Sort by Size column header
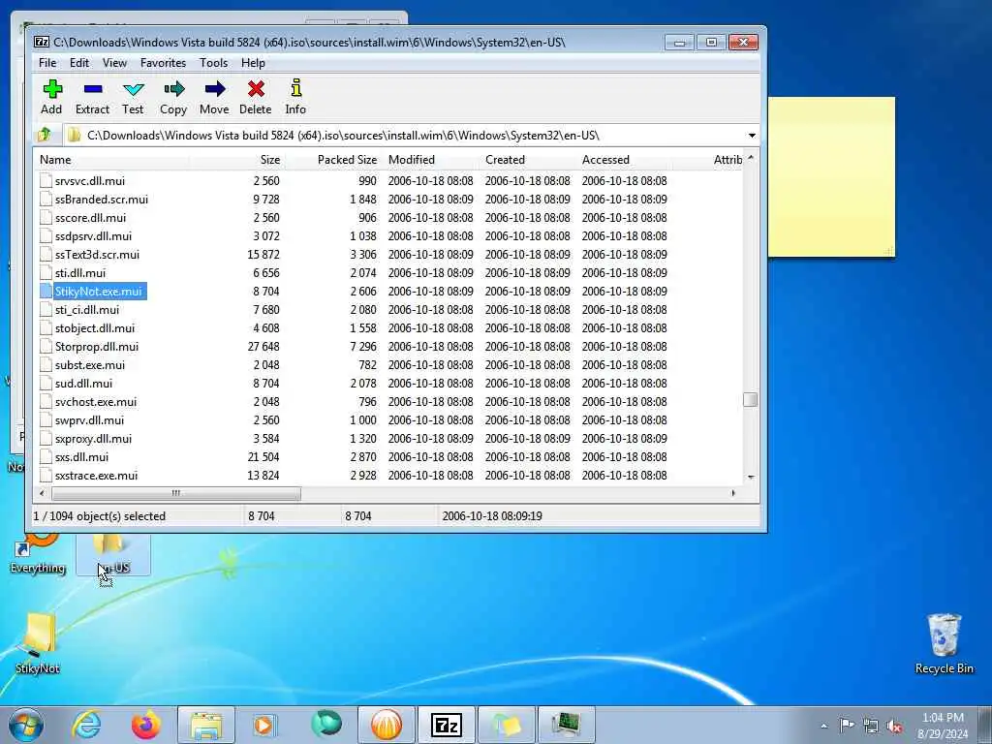 pos(236,160)
